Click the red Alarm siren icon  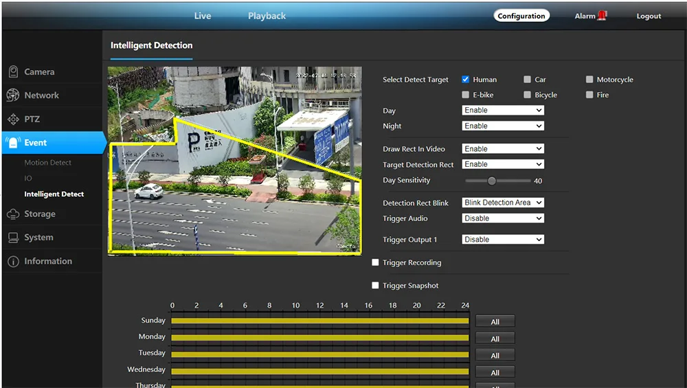(x=602, y=15)
